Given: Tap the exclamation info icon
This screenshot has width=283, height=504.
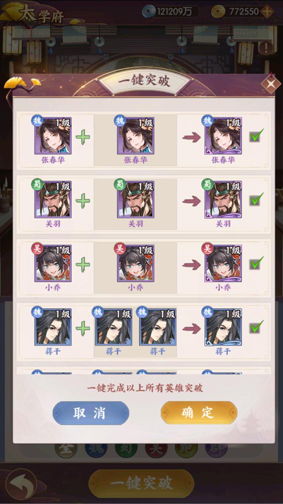Looking at the screenshot, I should tap(266, 48).
